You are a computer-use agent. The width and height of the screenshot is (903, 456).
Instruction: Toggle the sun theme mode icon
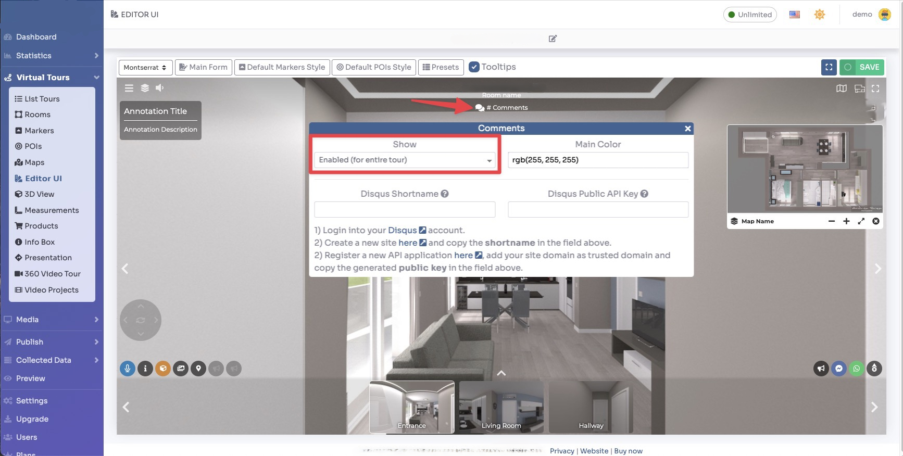click(x=820, y=15)
